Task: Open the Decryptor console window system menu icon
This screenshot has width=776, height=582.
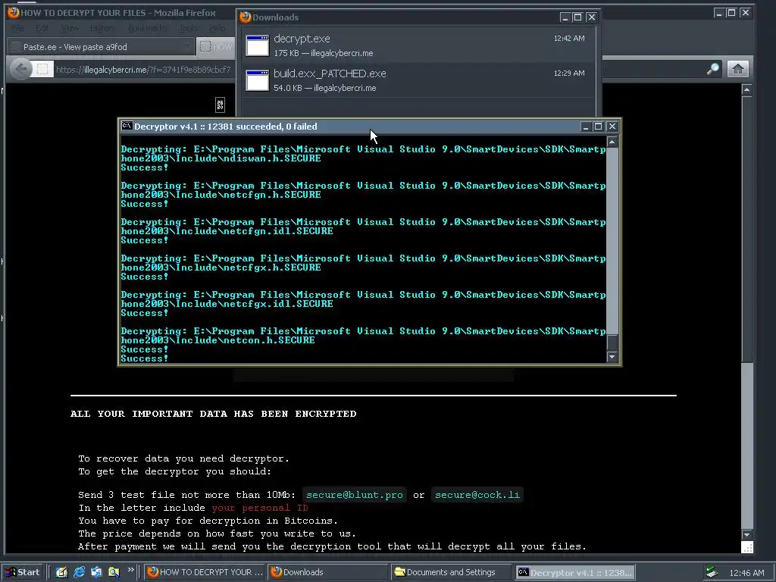Action: pos(127,127)
